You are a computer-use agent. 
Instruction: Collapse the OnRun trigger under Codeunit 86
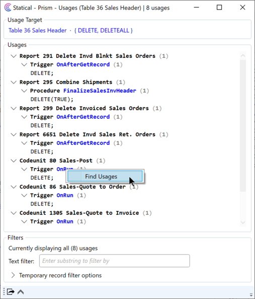point(24,195)
